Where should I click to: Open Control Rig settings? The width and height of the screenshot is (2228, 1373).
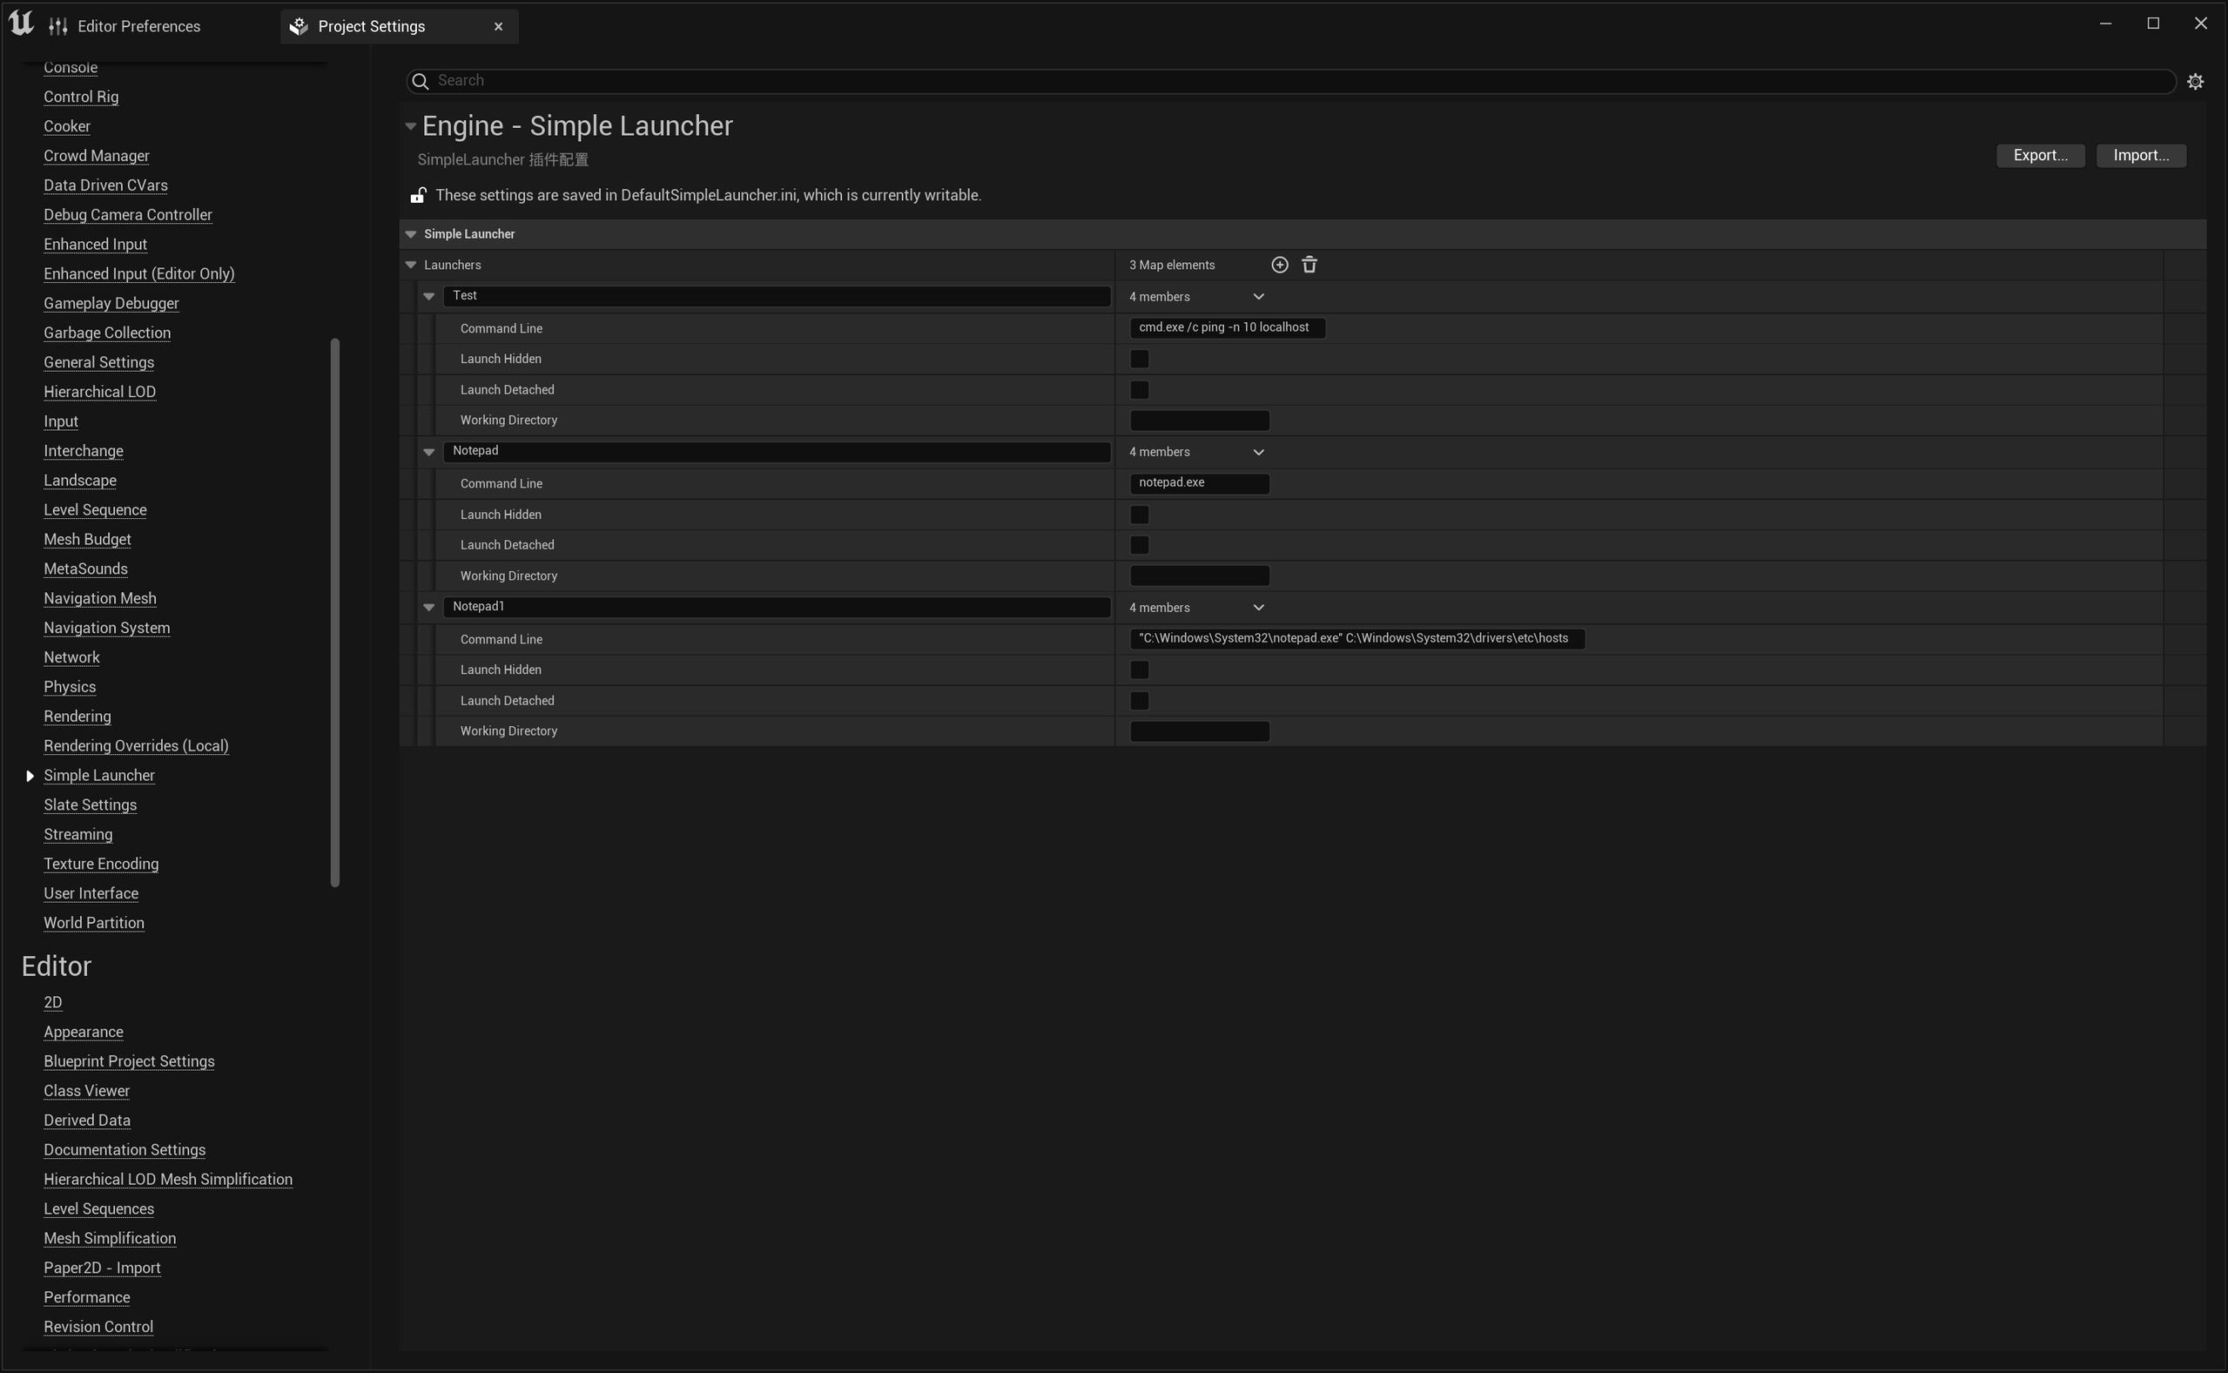(81, 98)
